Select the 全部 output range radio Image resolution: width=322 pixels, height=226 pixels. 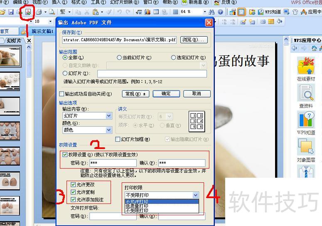tap(65, 57)
